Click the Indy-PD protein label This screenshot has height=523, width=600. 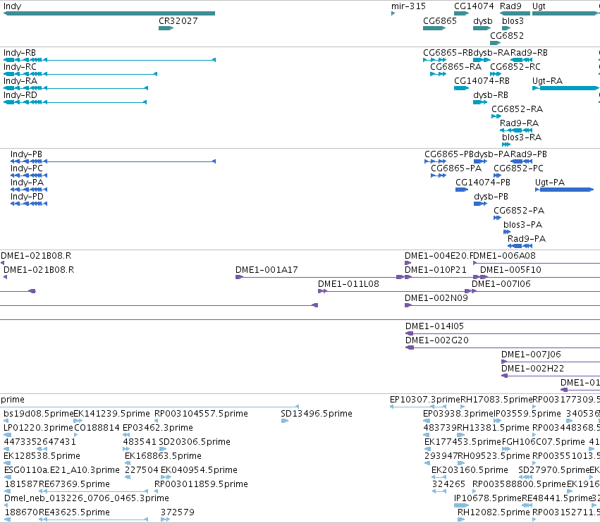[x=27, y=197]
